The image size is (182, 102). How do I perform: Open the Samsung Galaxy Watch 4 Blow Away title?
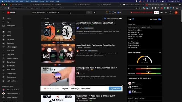97,68
